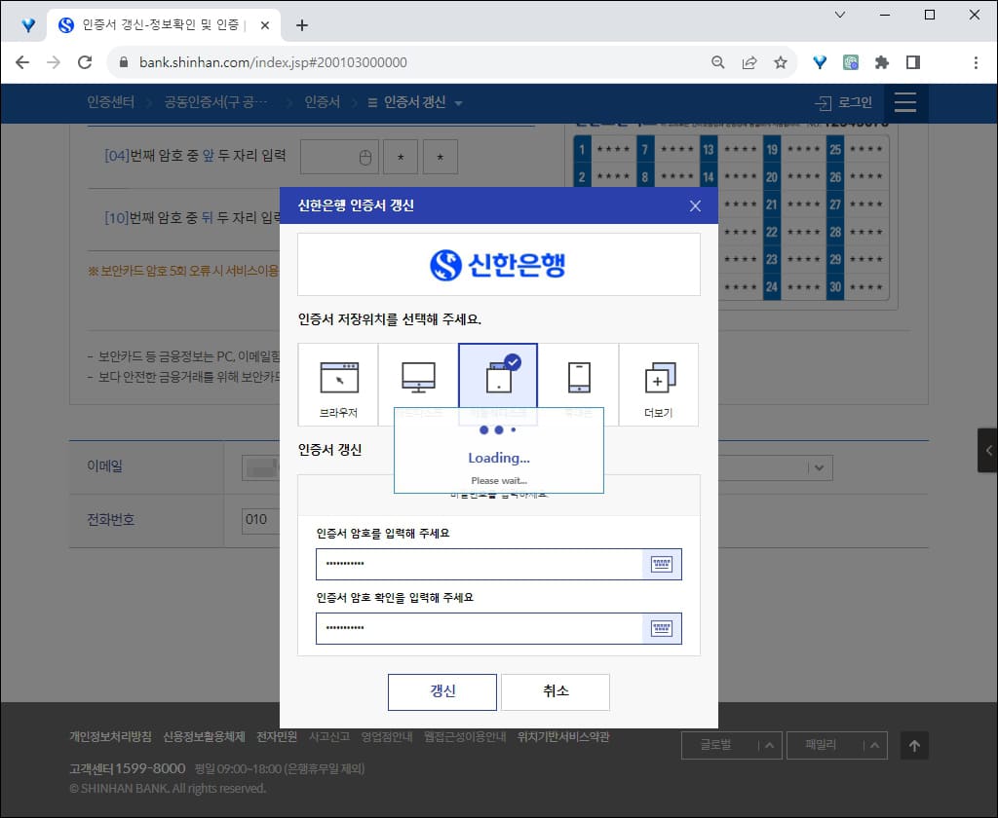
Task: Open virtual keyboard for certificate password field
Action: pyautogui.click(x=662, y=564)
